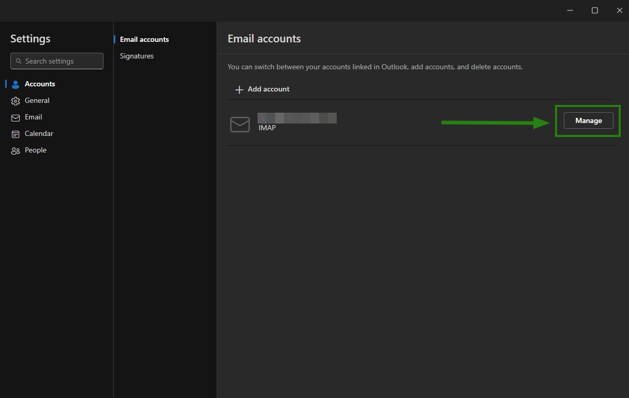Image resolution: width=629 pixels, height=398 pixels.
Task: Click the Calendar icon in Settings sidebar
Action: [16, 134]
